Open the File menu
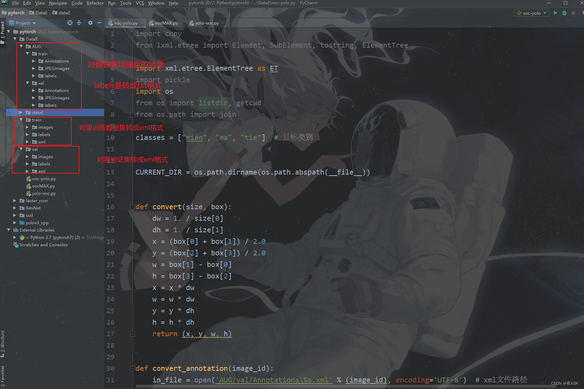Image resolution: width=584 pixels, height=389 pixels. pyautogui.click(x=15, y=3)
